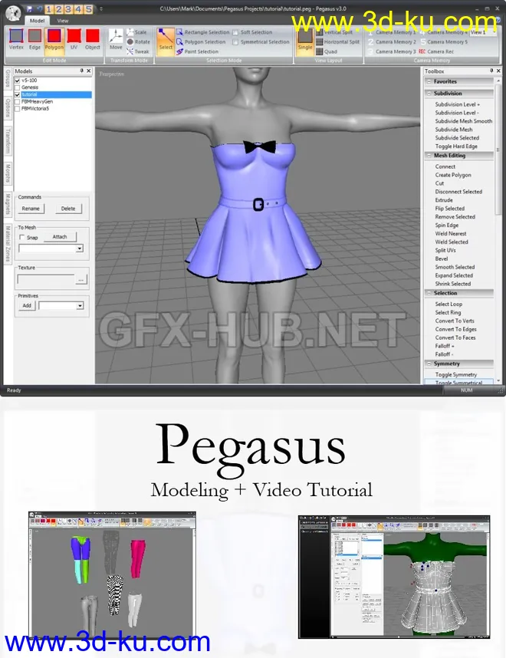
Task: Enable Soft Selection checkbox
Action: coord(235,32)
